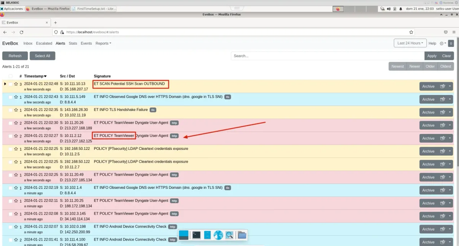The image size is (459, 246).
Task: Open the Last 24 Hours time range dropdown
Action: (x=410, y=43)
